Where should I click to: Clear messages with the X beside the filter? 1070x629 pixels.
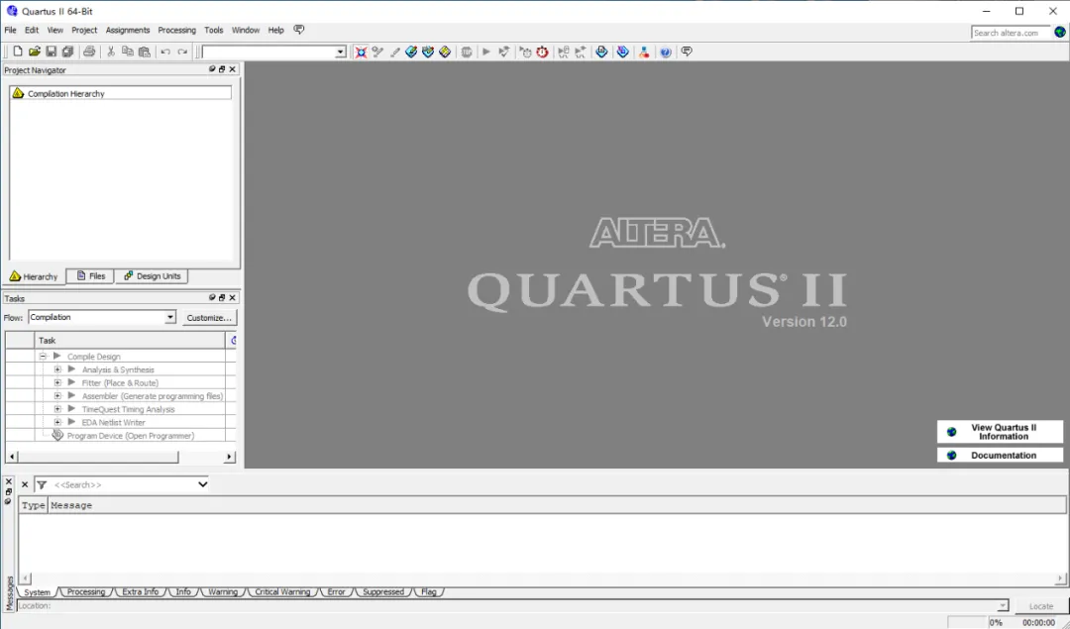[25, 485]
